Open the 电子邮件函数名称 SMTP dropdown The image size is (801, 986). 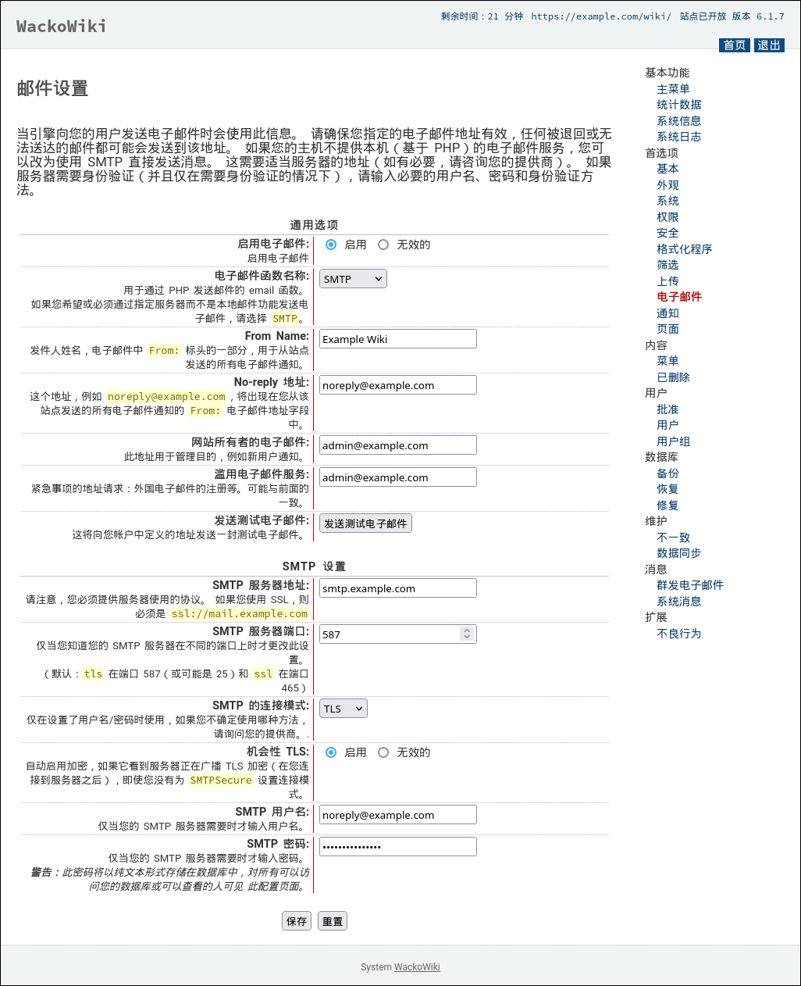click(353, 279)
